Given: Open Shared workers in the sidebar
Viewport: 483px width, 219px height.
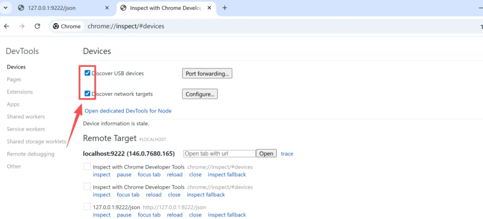Looking at the screenshot, I should pyautogui.click(x=26, y=117).
